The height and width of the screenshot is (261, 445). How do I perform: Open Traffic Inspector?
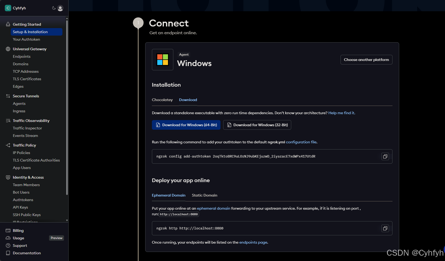[x=27, y=128]
